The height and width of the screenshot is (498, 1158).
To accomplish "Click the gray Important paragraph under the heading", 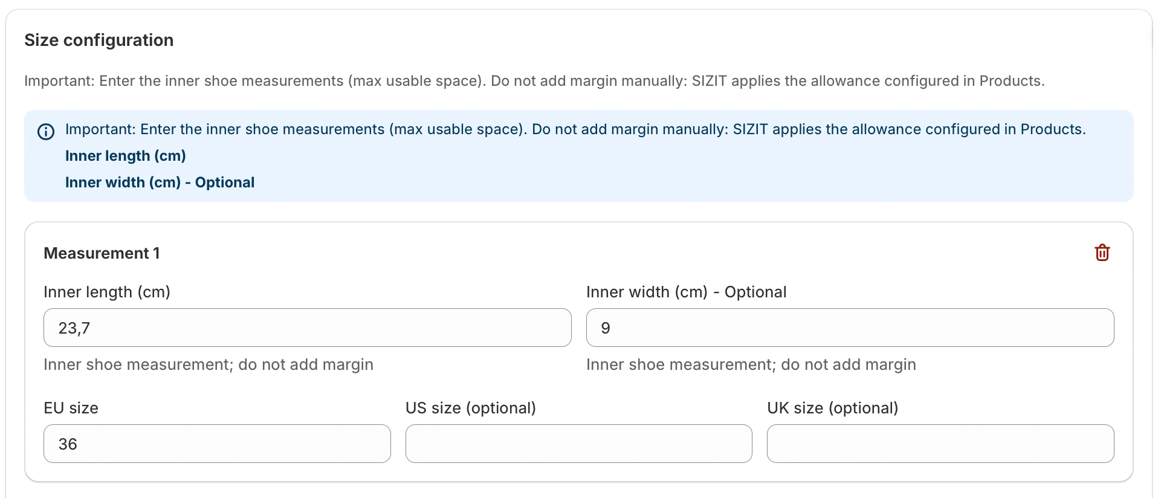I will pyautogui.click(x=534, y=81).
